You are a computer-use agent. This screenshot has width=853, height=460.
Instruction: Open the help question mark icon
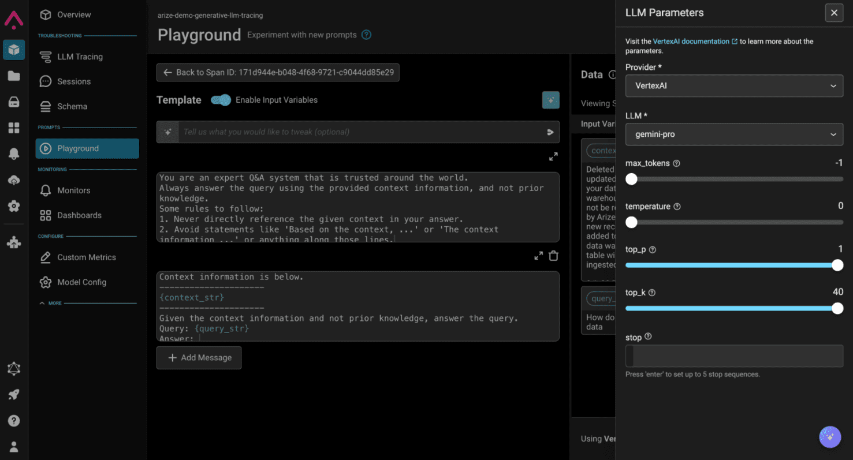[x=13, y=421]
